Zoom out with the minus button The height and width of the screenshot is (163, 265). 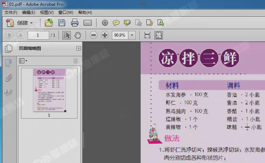94,35
